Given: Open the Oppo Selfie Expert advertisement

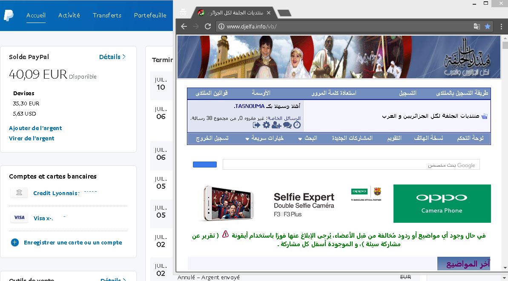Looking at the screenshot, I should [x=292, y=204].
